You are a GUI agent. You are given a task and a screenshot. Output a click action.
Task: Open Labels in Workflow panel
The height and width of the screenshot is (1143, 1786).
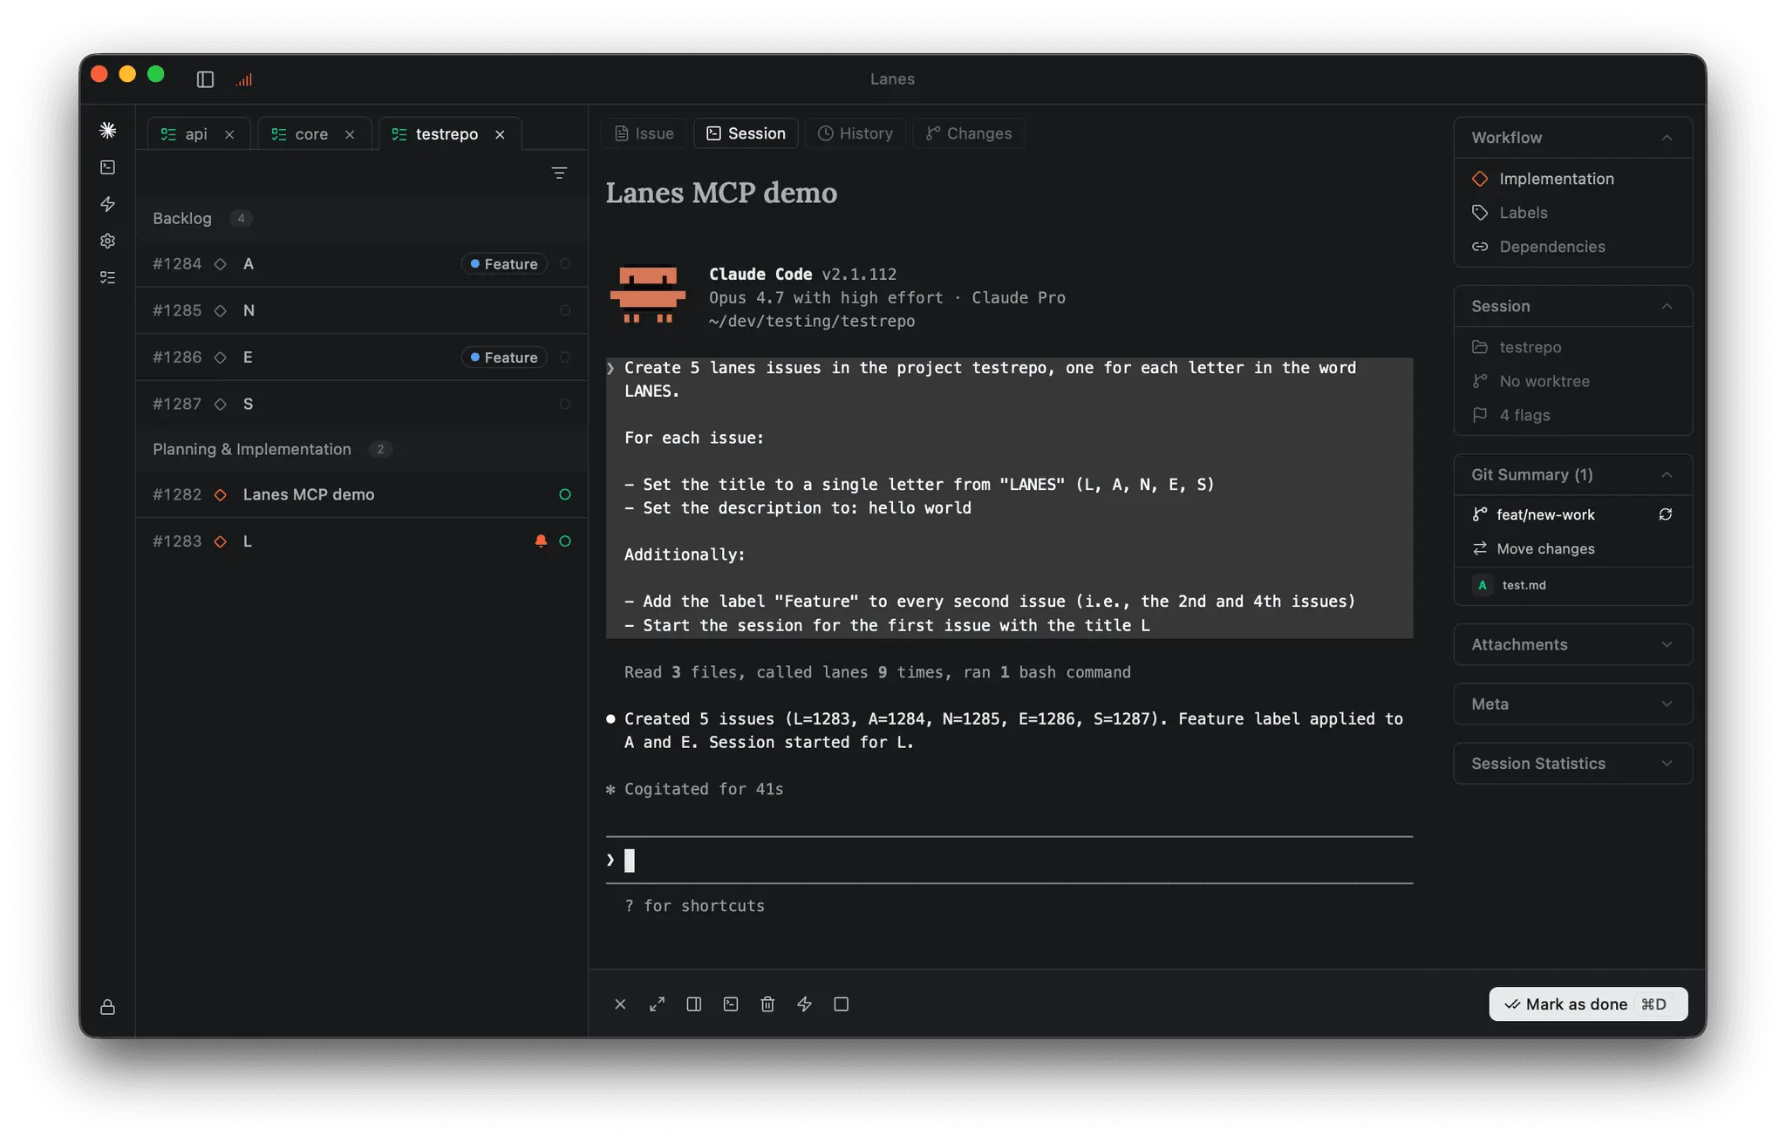click(x=1510, y=213)
